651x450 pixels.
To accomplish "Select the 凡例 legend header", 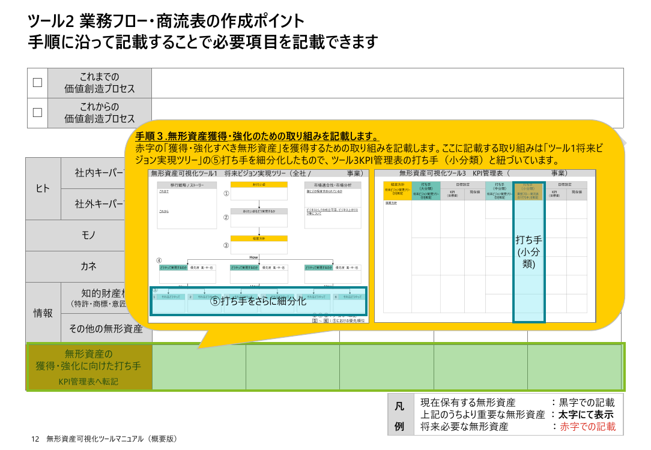I will point(400,415).
